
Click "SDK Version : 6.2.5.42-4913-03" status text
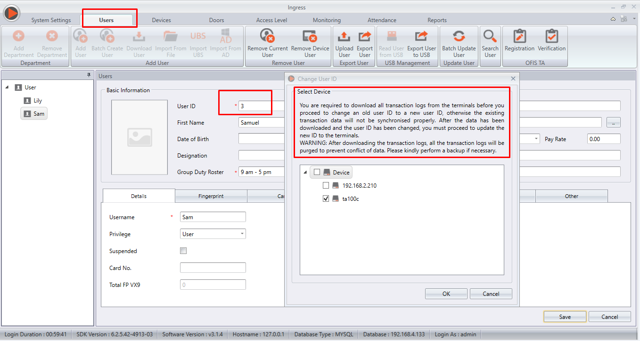(x=115, y=334)
